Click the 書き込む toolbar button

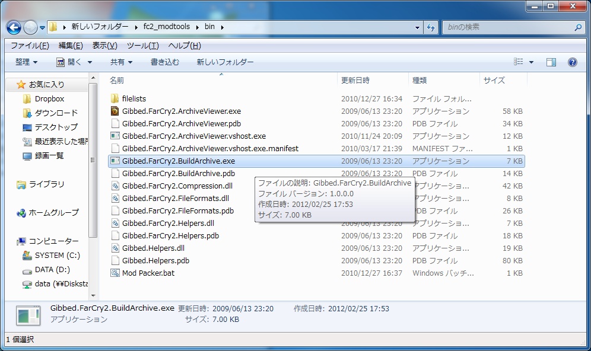[165, 62]
